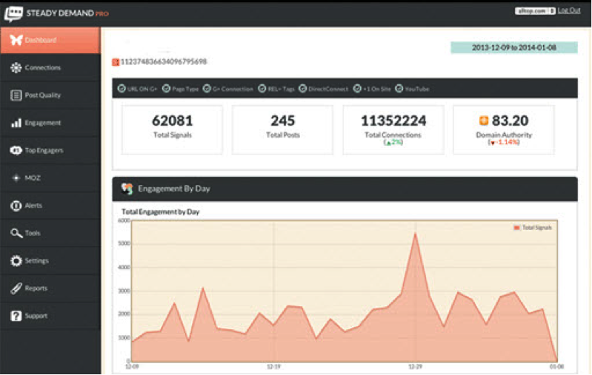Select the Post Quality document icon
592x375 pixels.
point(16,95)
